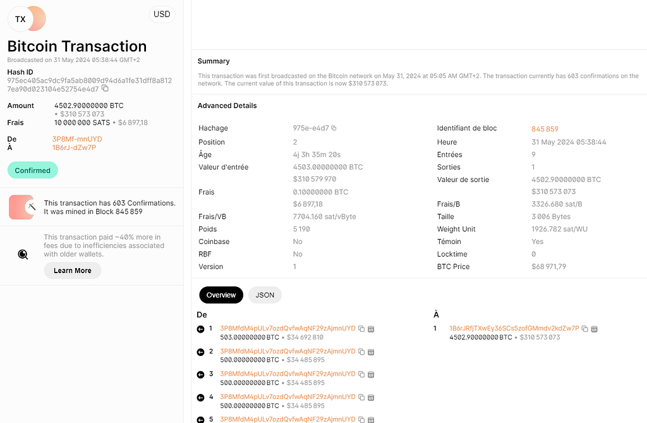Open QR icon for input 2
647x423 pixels.
click(x=371, y=352)
